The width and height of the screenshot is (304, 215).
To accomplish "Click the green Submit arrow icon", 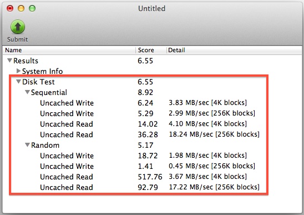I will coord(18,27).
